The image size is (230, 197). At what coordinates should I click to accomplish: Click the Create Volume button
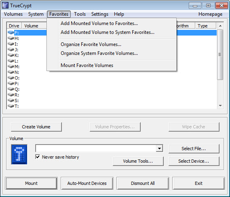pos(36,127)
